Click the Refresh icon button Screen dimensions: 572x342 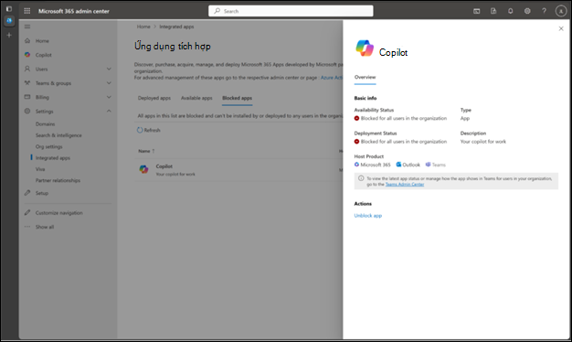pos(140,130)
